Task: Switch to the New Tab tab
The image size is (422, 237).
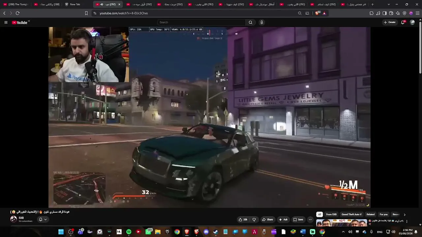Action: pyautogui.click(x=75, y=4)
